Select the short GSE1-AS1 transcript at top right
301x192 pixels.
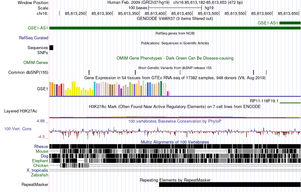click(x=290, y=23)
